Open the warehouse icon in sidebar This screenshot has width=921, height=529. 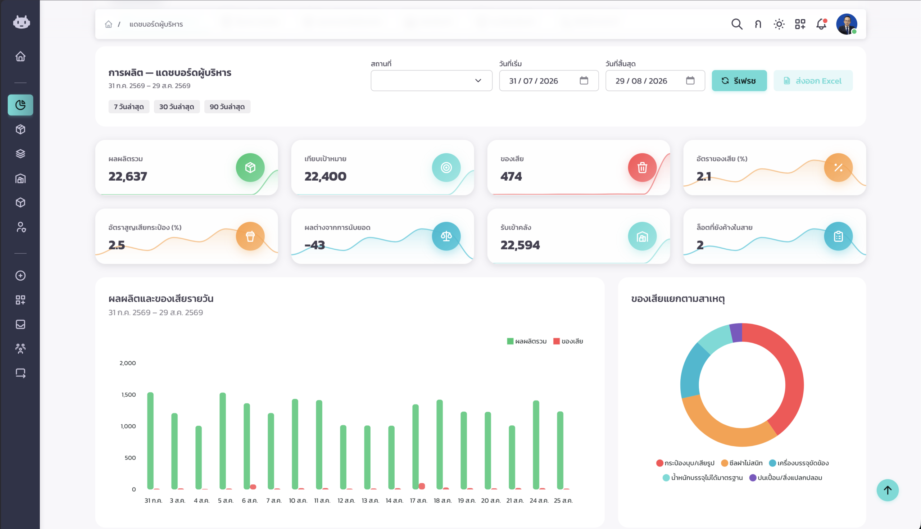(x=21, y=178)
